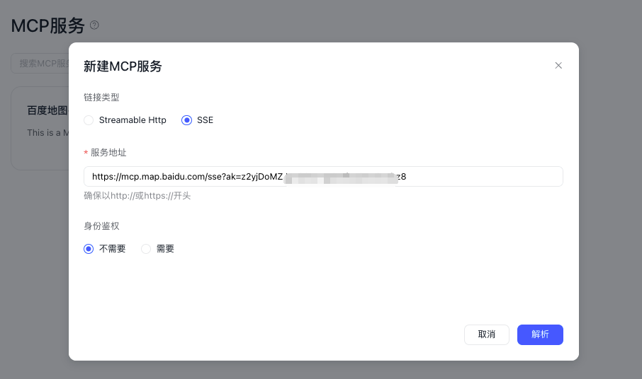The height and width of the screenshot is (379, 642).
Task: Click the 链接类型 label text
Action: coord(101,97)
